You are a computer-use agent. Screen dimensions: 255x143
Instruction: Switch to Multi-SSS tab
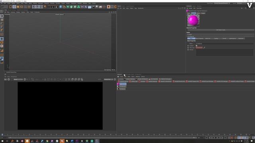208,39
